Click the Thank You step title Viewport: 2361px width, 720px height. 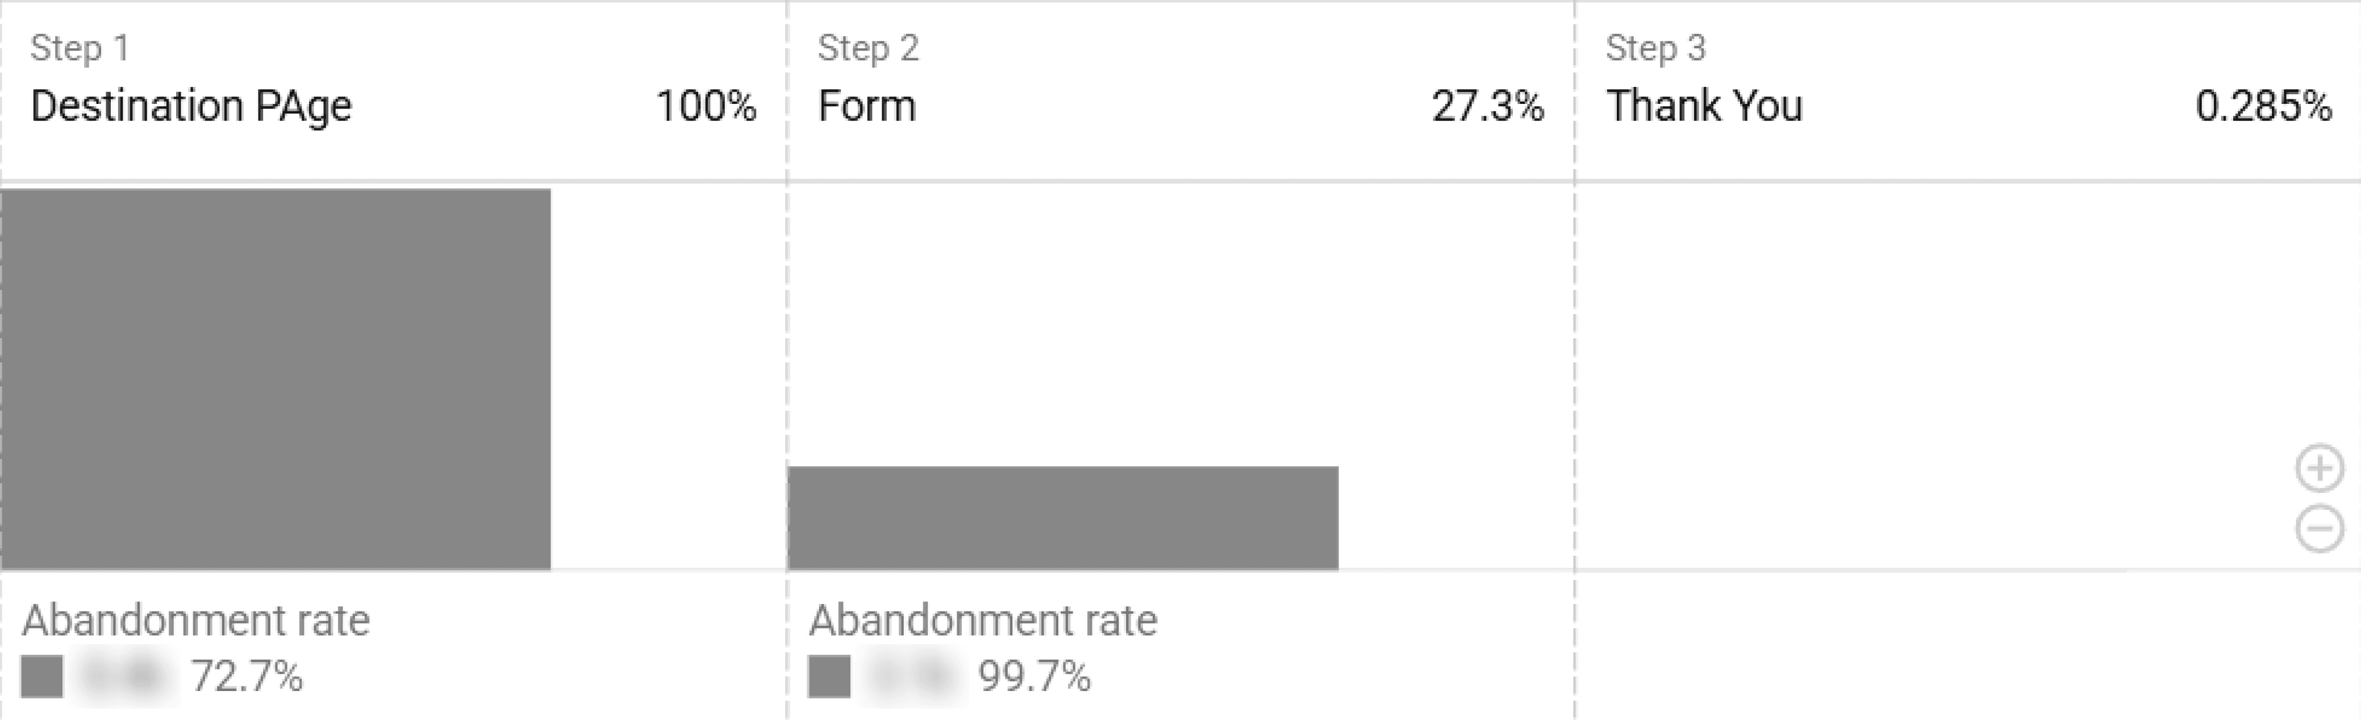pos(1705,106)
